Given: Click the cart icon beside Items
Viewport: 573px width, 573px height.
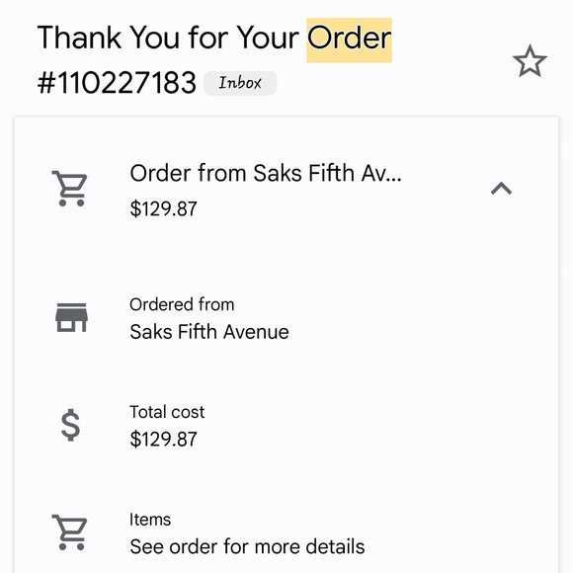Looking at the screenshot, I should [x=70, y=532].
